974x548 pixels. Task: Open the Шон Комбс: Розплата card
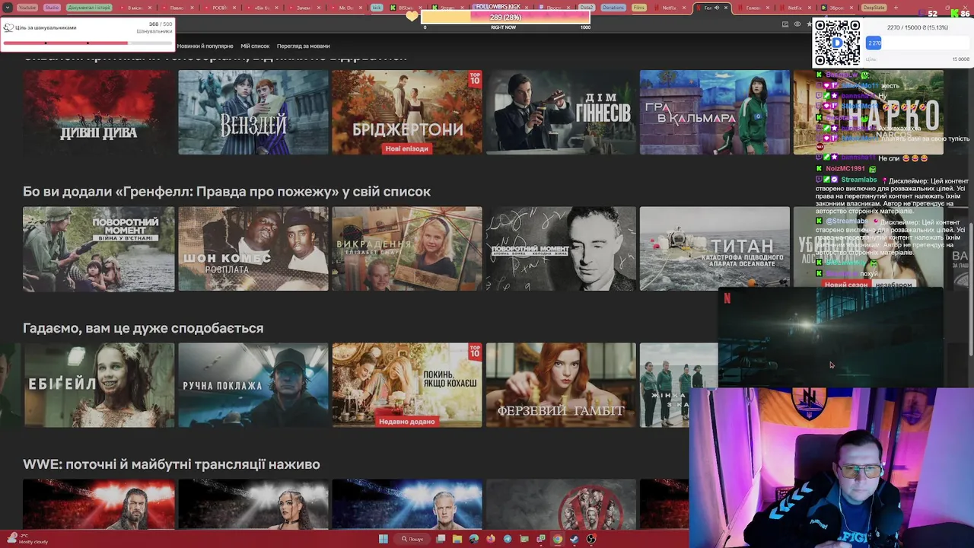[x=253, y=249]
